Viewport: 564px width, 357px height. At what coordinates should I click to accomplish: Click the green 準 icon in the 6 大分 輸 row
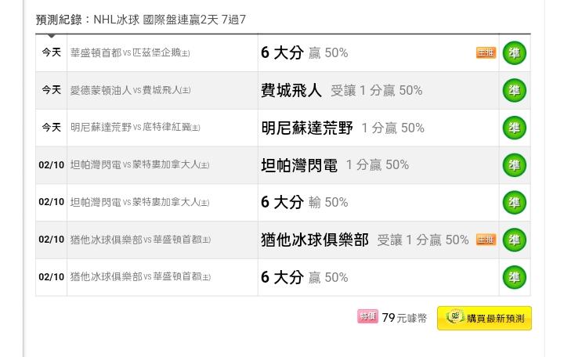point(514,203)
